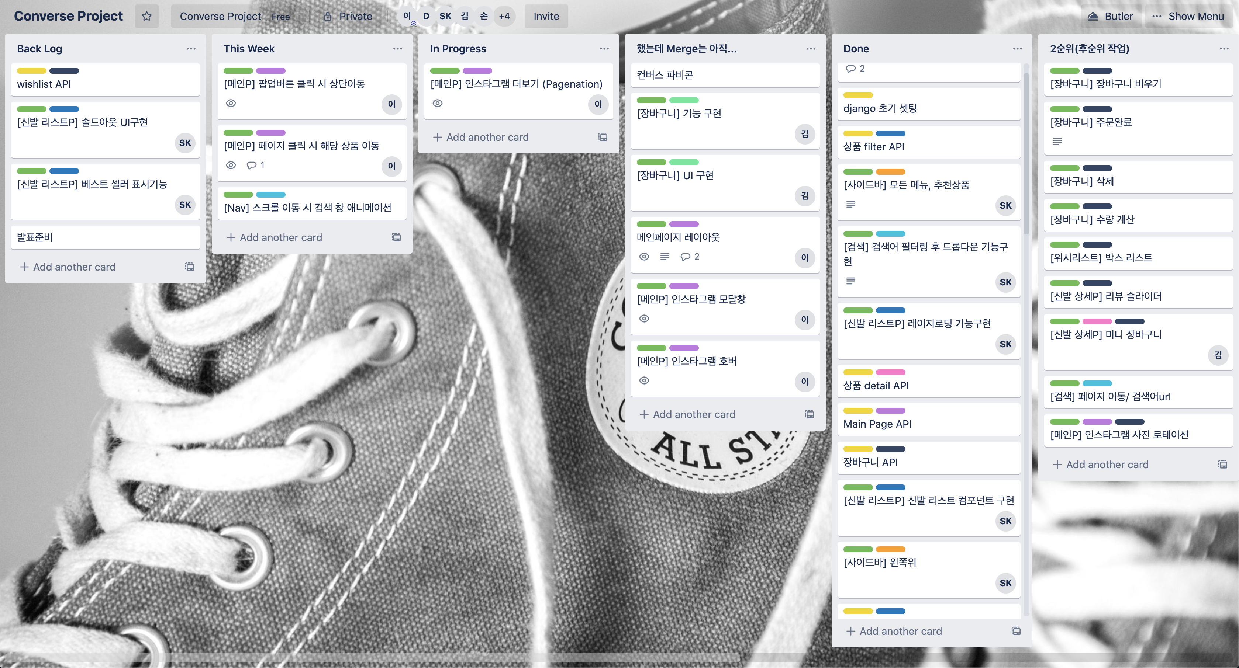The height and width of the screenshot is (668, 1239).
Task: Expand the +4 additional members
Action: pyautogui.click(x=504, y=16)
